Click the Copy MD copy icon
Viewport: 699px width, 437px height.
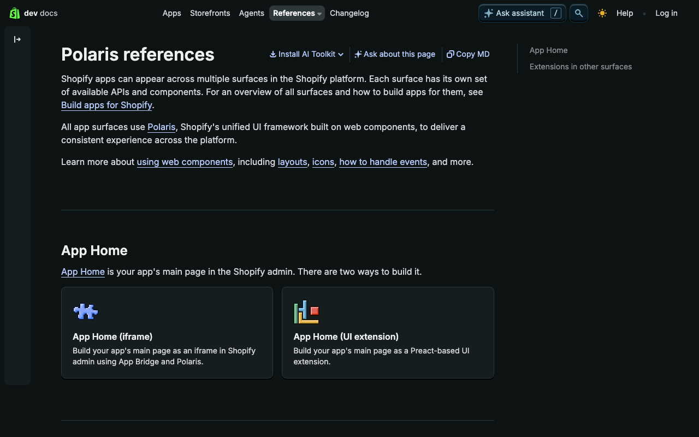point(451,54)
